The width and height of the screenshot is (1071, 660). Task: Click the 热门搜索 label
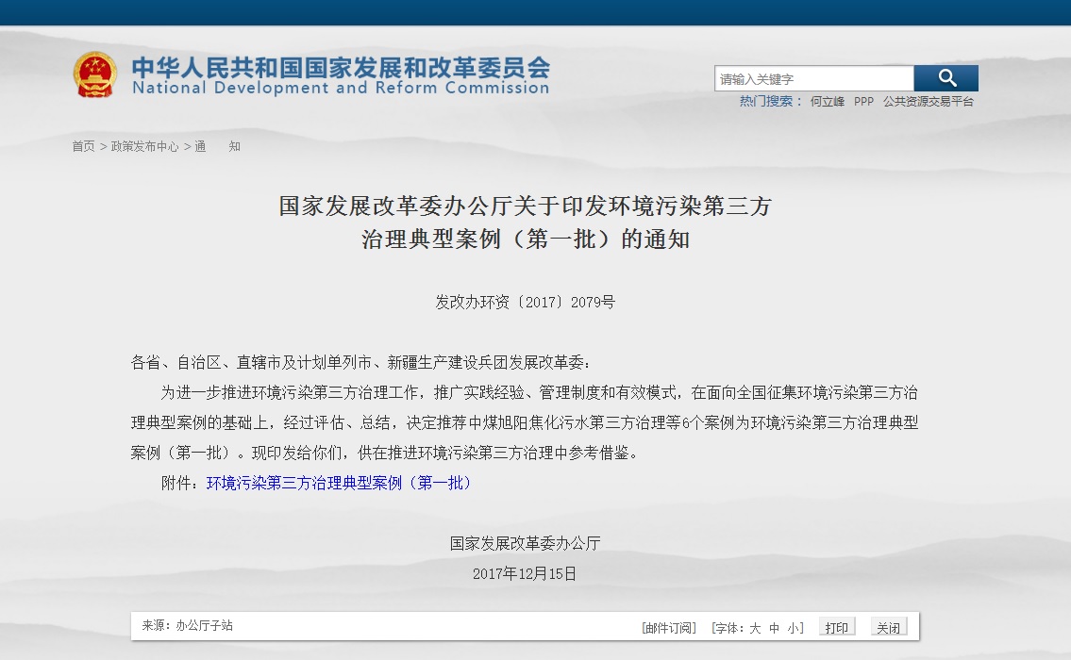click(x=771, y=101)
